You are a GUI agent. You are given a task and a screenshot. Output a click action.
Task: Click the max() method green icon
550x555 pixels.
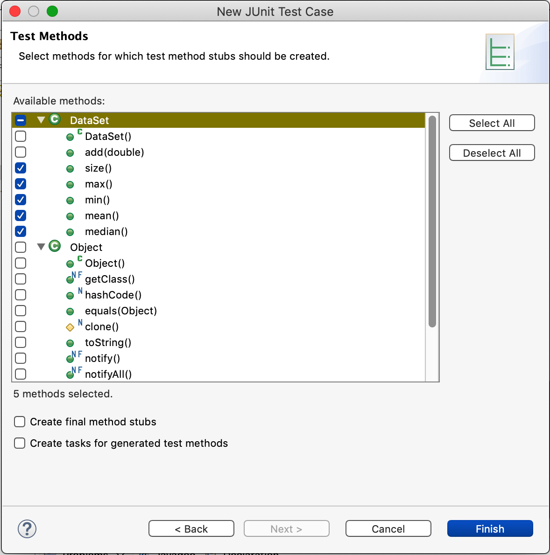pyautogui.click(x=70, y=185)
